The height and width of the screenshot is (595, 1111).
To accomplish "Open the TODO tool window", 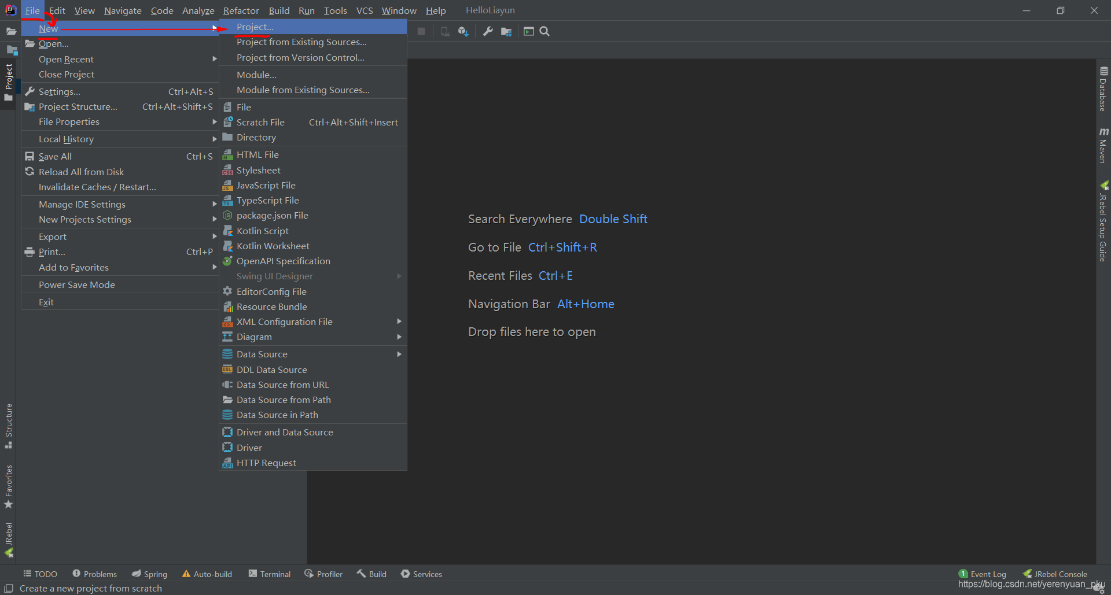I will 40,574.
